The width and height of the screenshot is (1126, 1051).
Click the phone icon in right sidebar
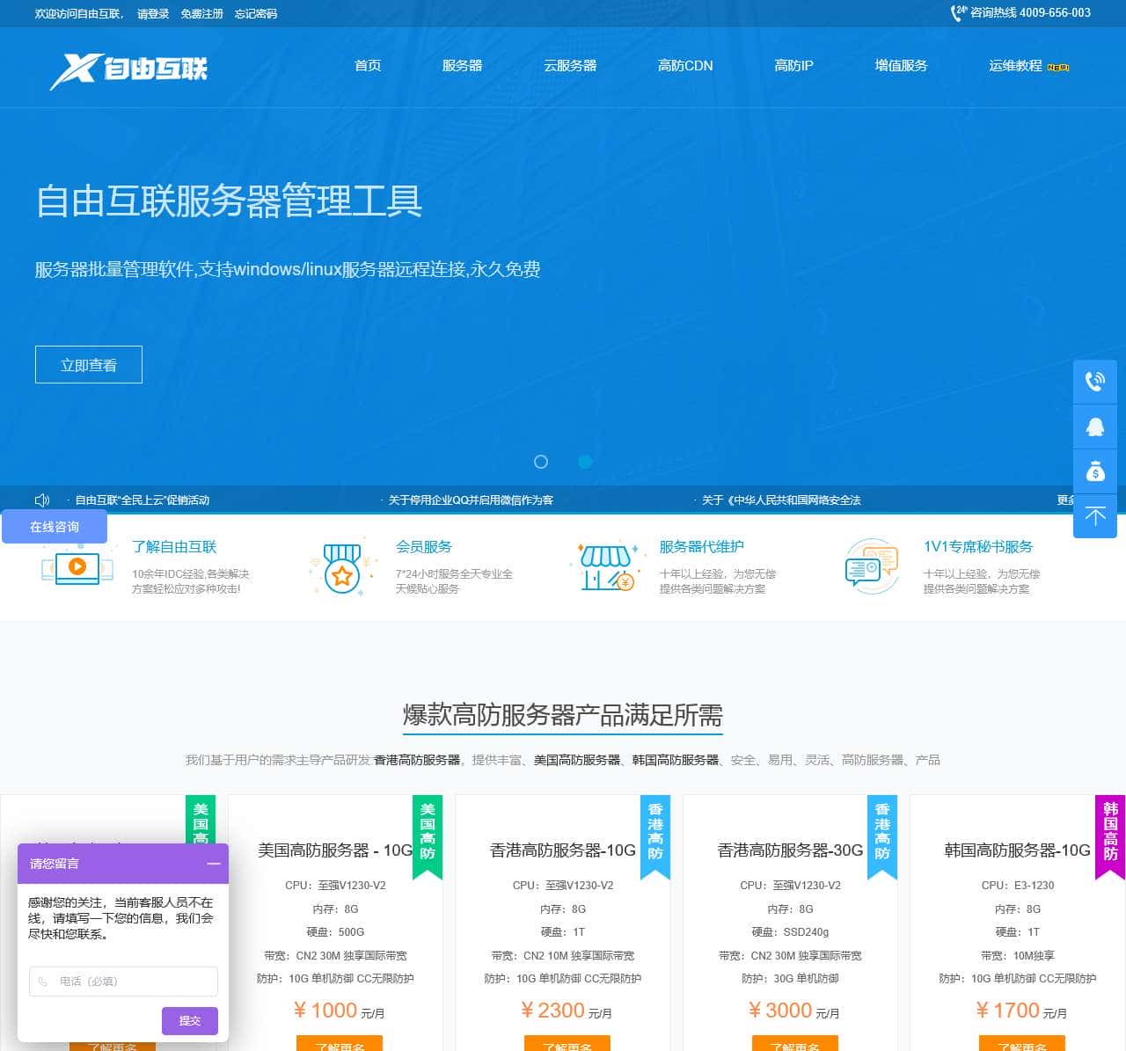click(1094, 382)
